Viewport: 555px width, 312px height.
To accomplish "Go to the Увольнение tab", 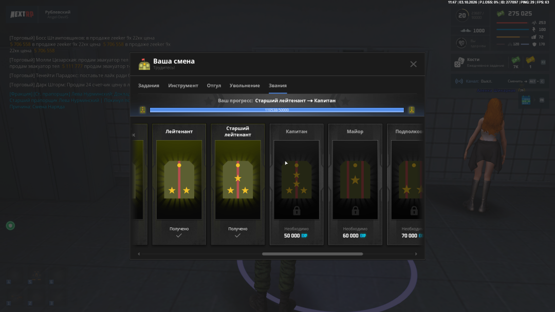I will coord(245,86).
